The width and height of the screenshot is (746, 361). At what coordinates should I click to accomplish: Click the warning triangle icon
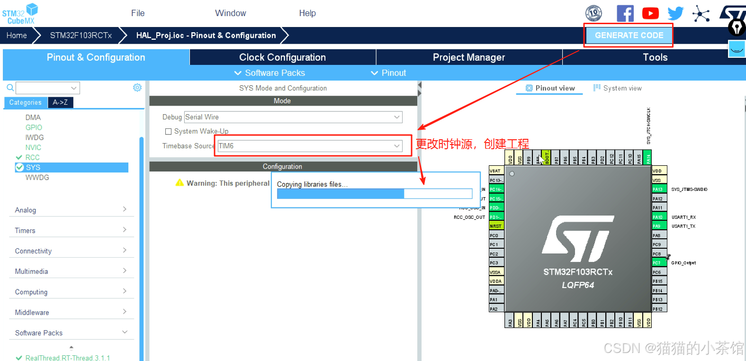click(180, 183)
